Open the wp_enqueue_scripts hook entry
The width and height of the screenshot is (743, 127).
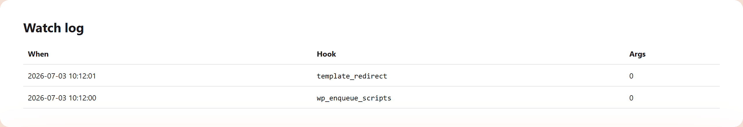(354, 98)
